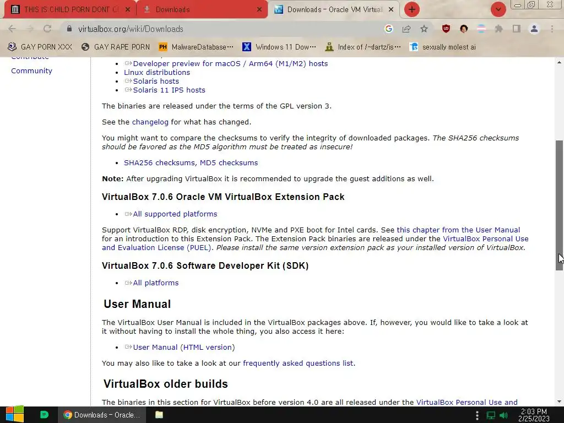Click the volume speaker tray icon
The image size is (564, 423).
[x=503, y=415]
